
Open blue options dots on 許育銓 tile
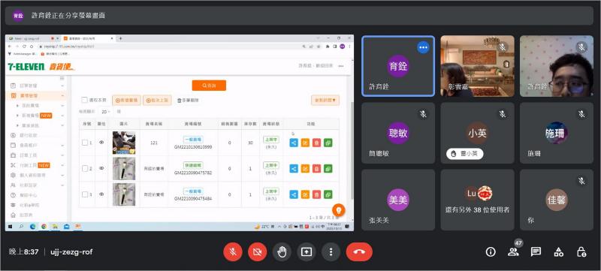coord(423,47)
